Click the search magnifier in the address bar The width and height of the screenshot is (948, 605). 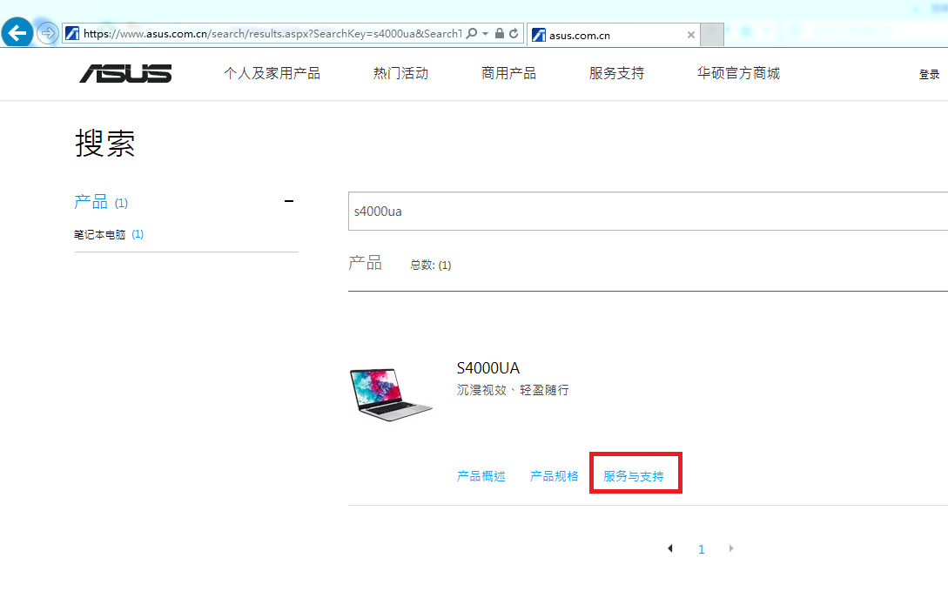pyautogui.click(x=471, y=33)
